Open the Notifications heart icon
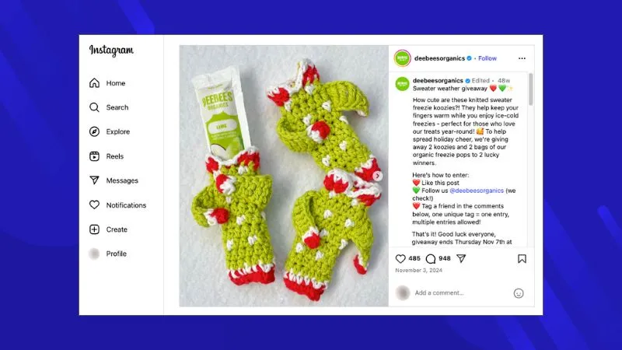The width and height of the screenshot is (622, 350). (94, 205)
